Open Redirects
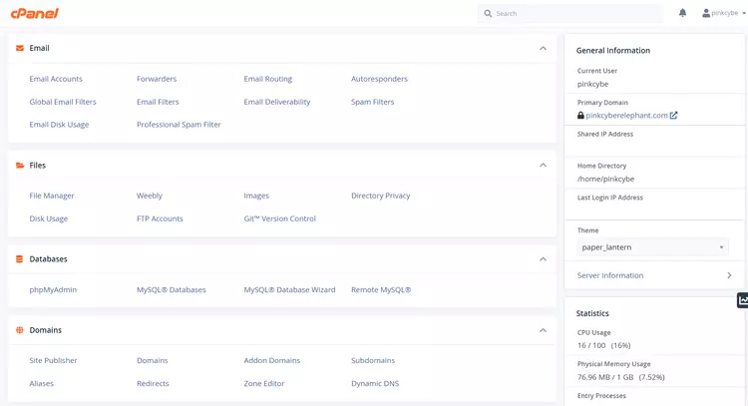Image resolution: width=748 pixels, height=406 pixels. pos(153,383)
